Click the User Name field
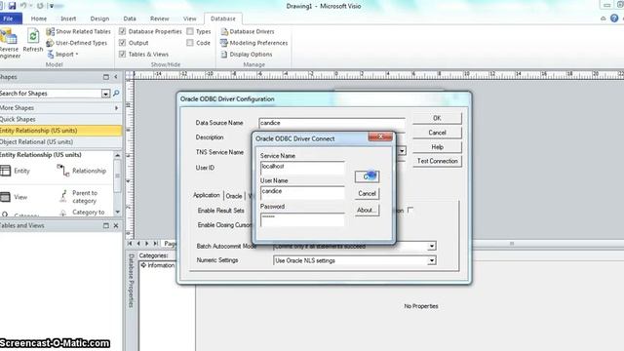 [302, 193]
